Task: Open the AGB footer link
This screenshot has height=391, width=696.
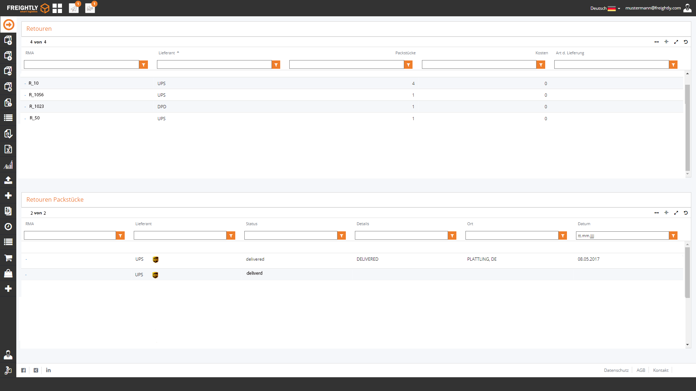Action: pos(641,370)
